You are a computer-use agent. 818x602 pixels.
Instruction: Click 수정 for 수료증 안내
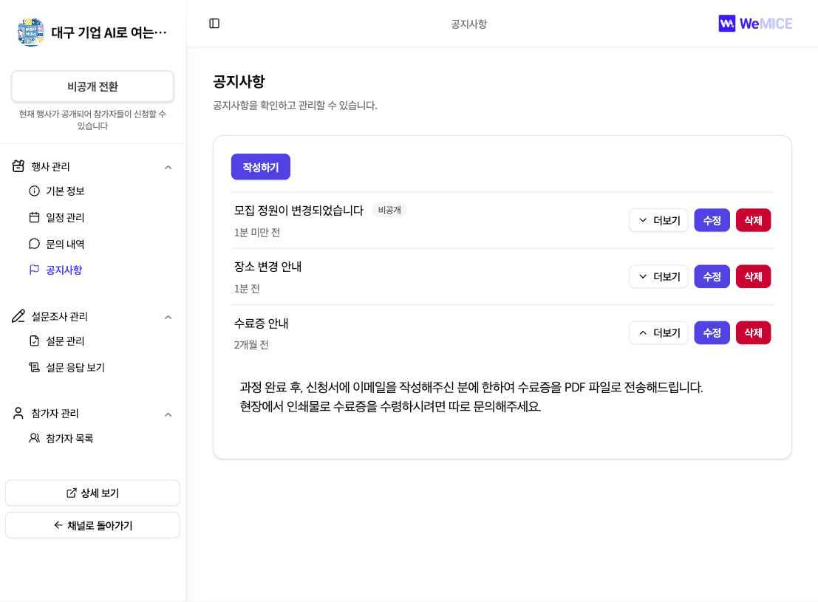coord(712,333)
